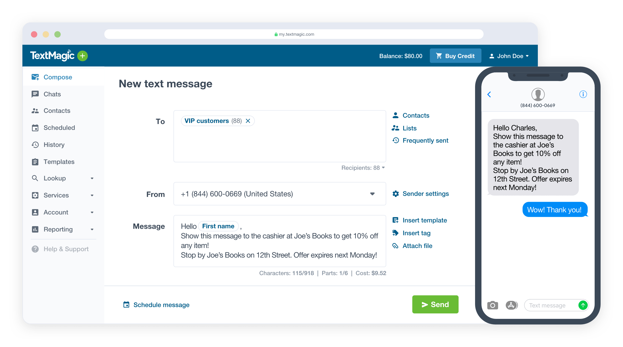
Task: Click the browser address bar
Action: pyautogui.click(x=294, y=34)
